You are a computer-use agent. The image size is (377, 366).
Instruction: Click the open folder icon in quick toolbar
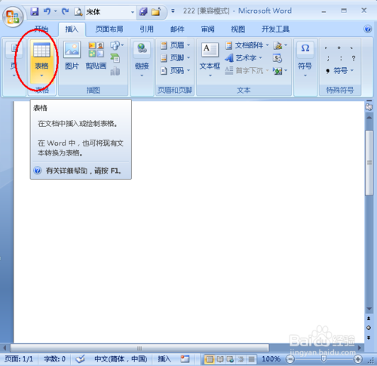(156, 11)
